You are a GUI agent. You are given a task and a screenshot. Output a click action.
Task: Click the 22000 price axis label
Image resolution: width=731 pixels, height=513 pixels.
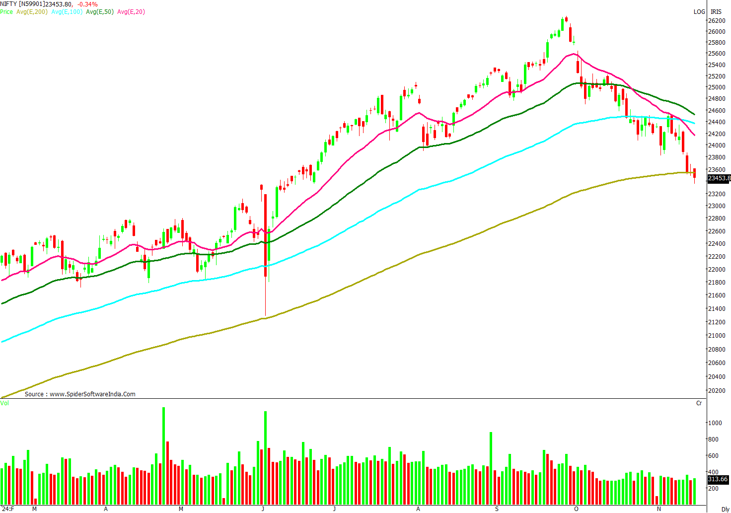716,270
